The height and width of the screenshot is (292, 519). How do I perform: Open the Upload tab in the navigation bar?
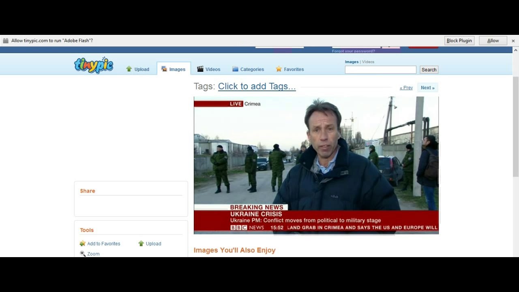click(137, 69)
